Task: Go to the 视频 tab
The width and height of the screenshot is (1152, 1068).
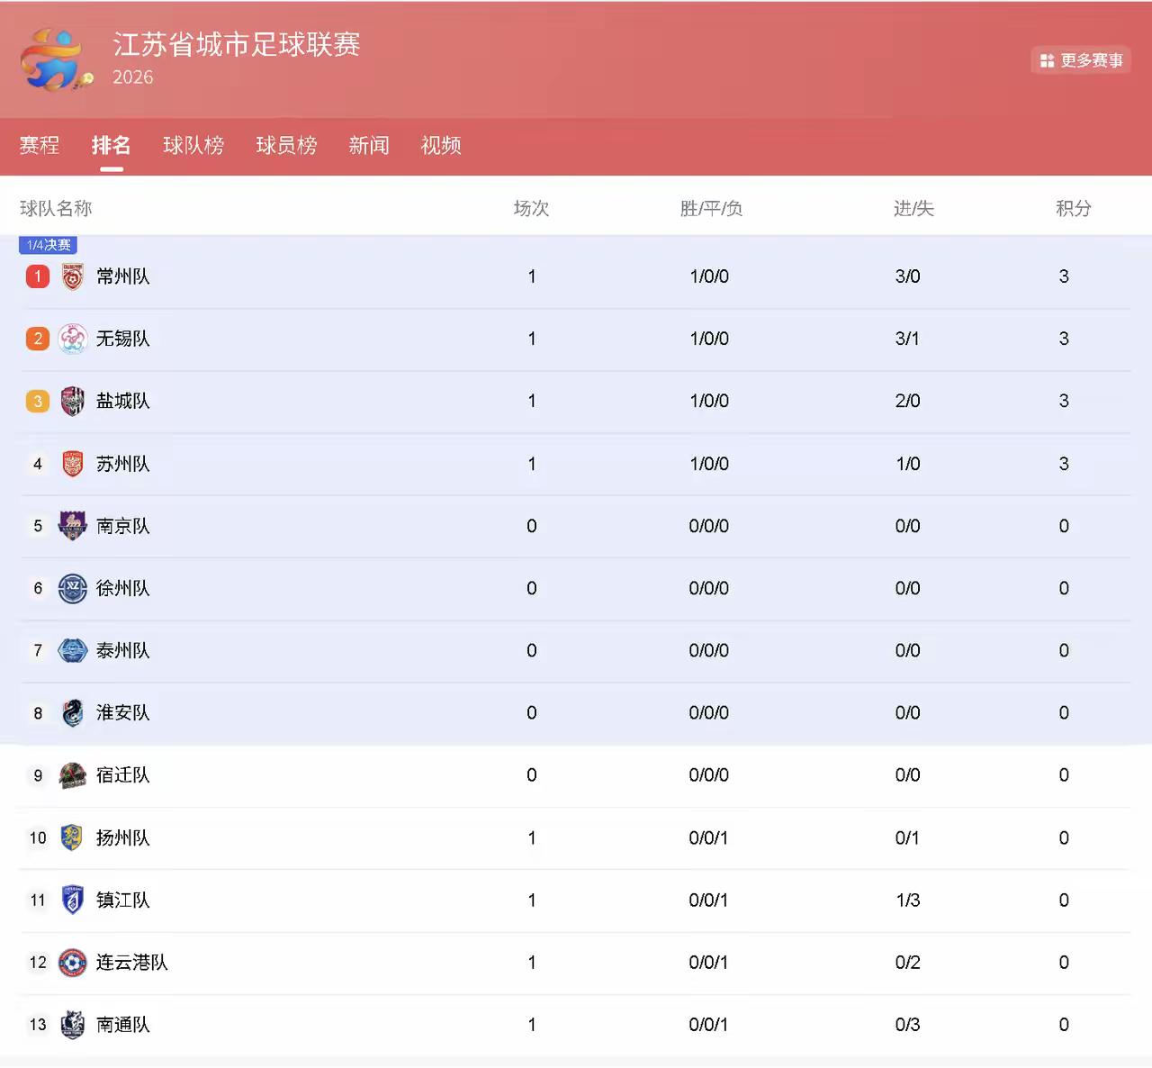Action: point(441,145)
